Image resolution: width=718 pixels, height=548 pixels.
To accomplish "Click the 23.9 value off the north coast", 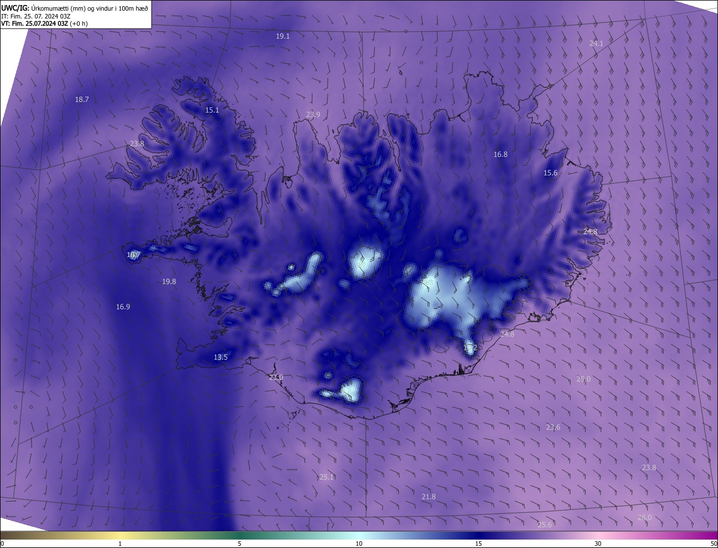I will (x=313, y=115).
